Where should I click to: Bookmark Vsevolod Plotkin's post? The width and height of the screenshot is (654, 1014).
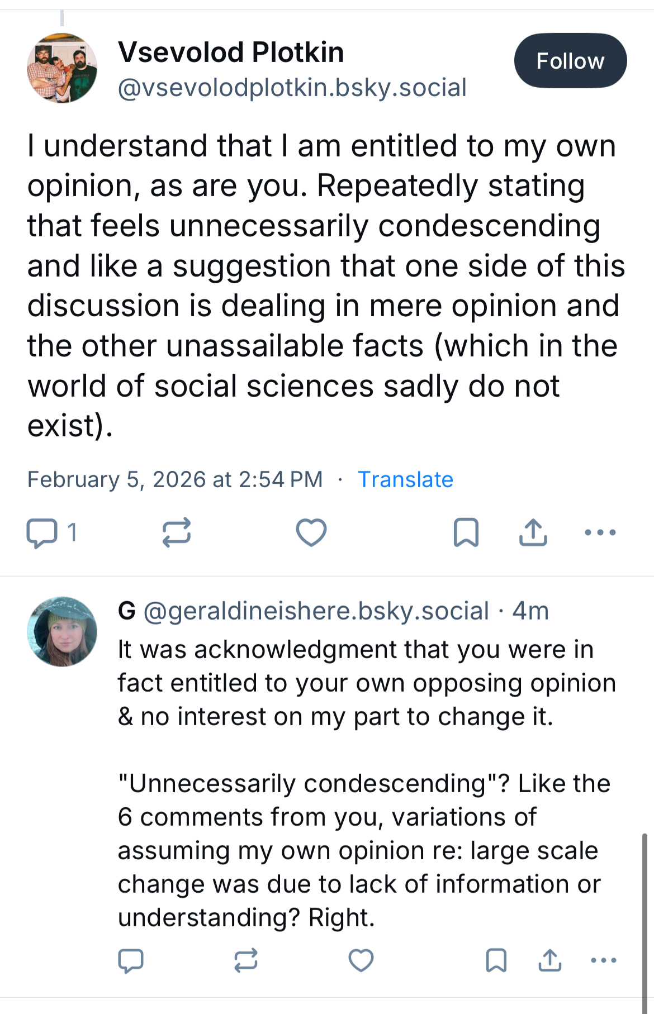click(x=466, y=532)
